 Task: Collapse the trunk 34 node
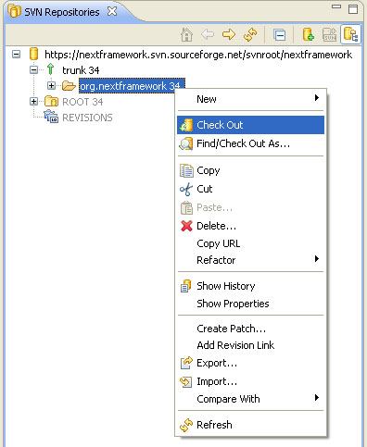(x=34, y=70)
